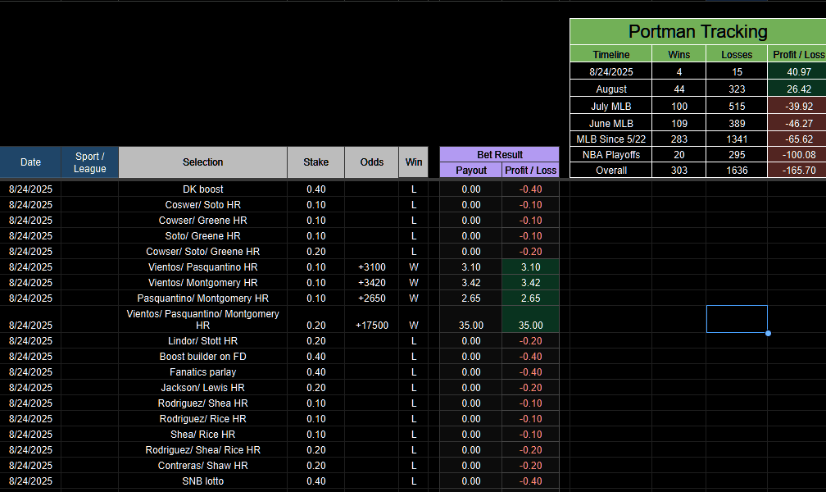Select the Vientos/ Pasquantino/ Montgomery HR cell

pyautogui.click(x=203, y=320)
